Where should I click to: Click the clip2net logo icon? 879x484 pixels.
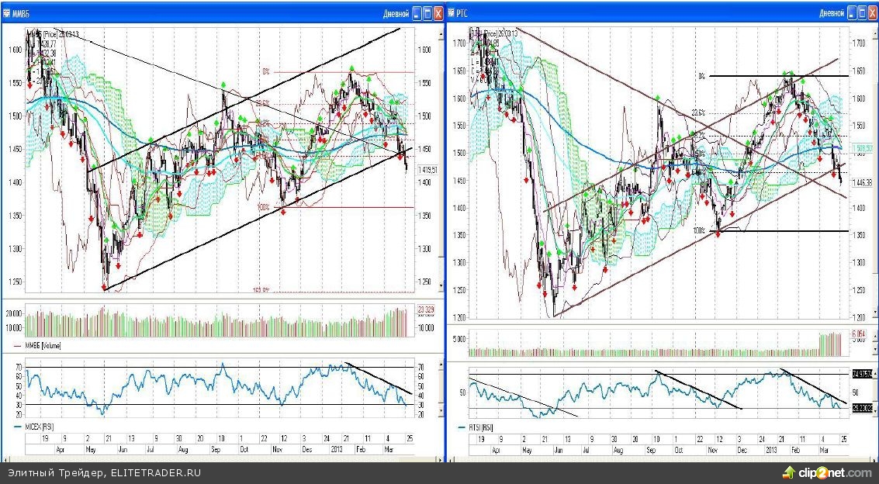pyautogui.click(x=789, y=472)
